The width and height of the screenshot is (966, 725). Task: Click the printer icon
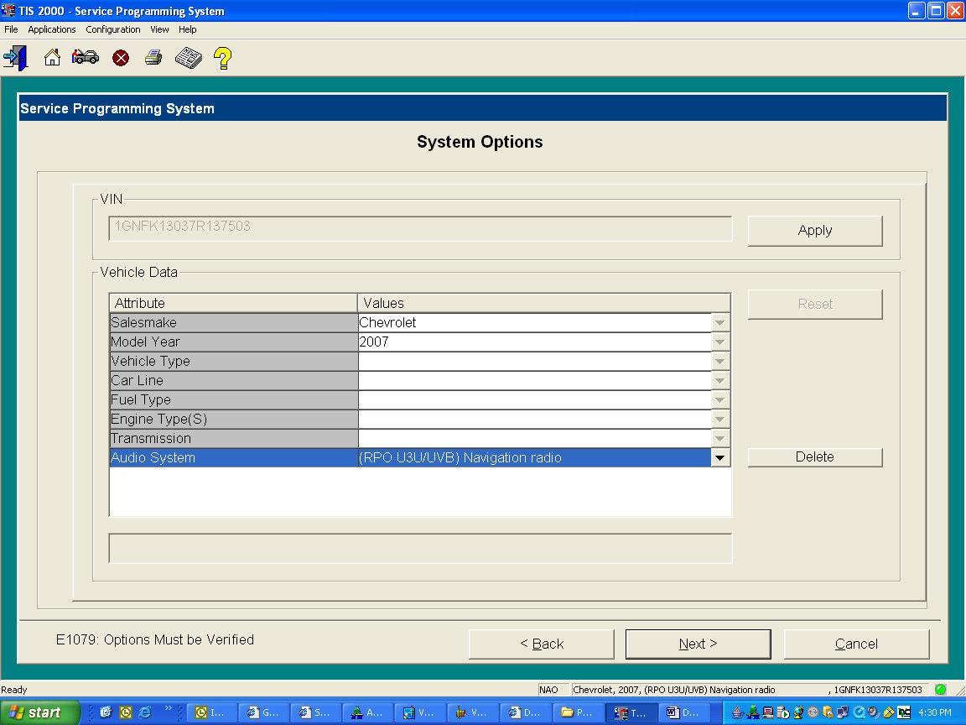tap(153, 58)
